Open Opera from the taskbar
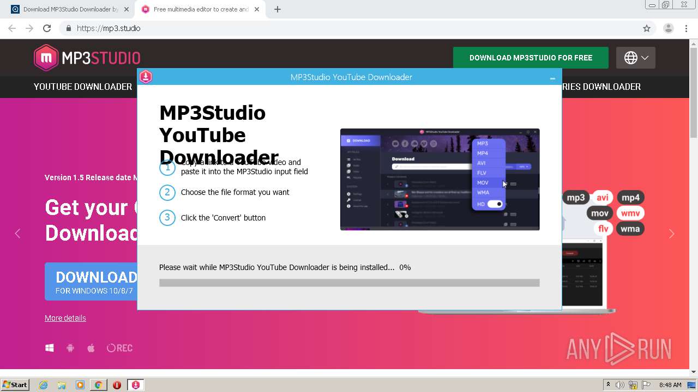 117,385
